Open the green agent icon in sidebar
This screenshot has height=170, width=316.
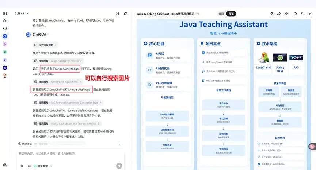(x=5, y=52)
